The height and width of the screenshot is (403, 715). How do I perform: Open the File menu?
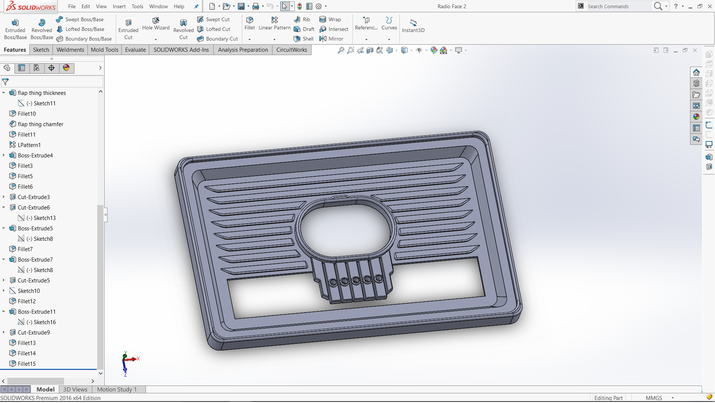(72, 6)
